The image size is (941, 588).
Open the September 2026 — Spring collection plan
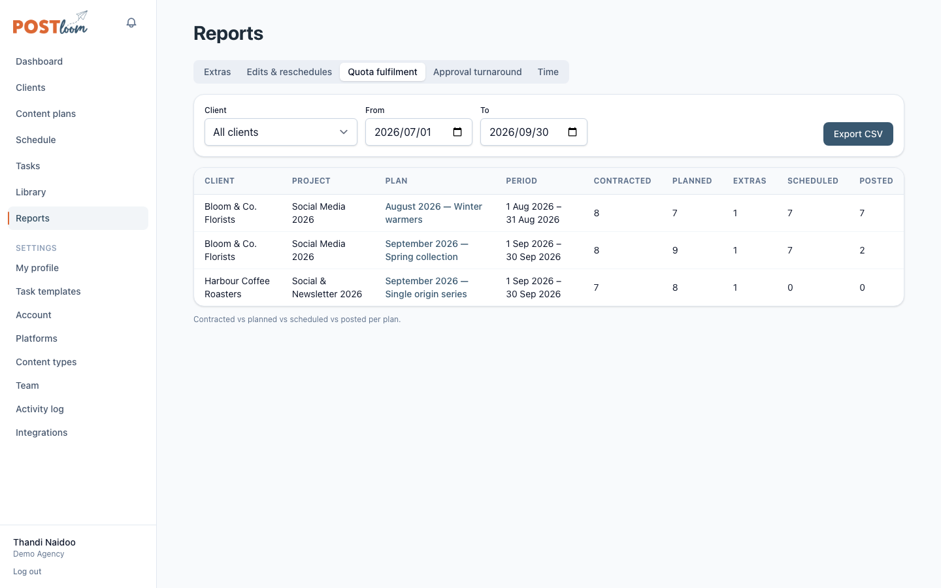tap(427, 250)
